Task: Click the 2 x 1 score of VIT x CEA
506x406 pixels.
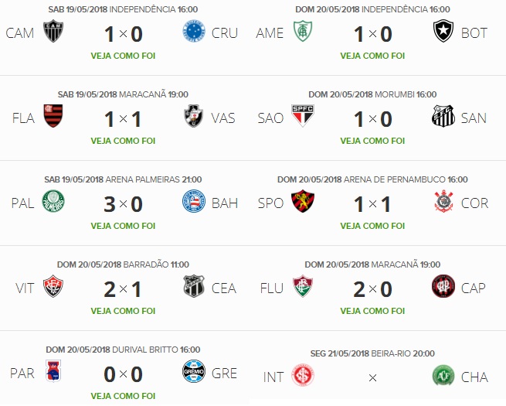Action: pos(123,289)
